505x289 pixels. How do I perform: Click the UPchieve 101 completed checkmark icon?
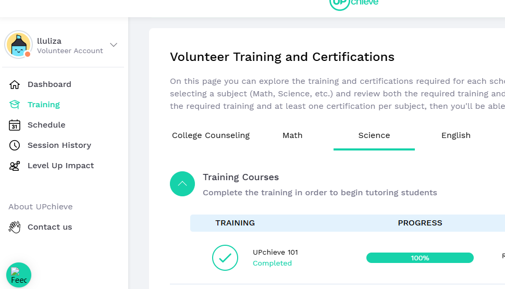point(225,258)
